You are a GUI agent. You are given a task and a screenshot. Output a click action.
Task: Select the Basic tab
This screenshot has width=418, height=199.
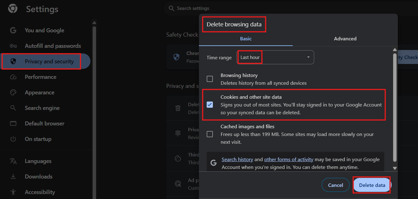click(x=246, y=39)
